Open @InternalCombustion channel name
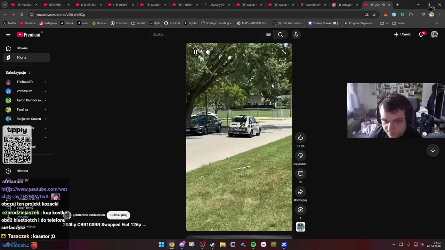 89,215
